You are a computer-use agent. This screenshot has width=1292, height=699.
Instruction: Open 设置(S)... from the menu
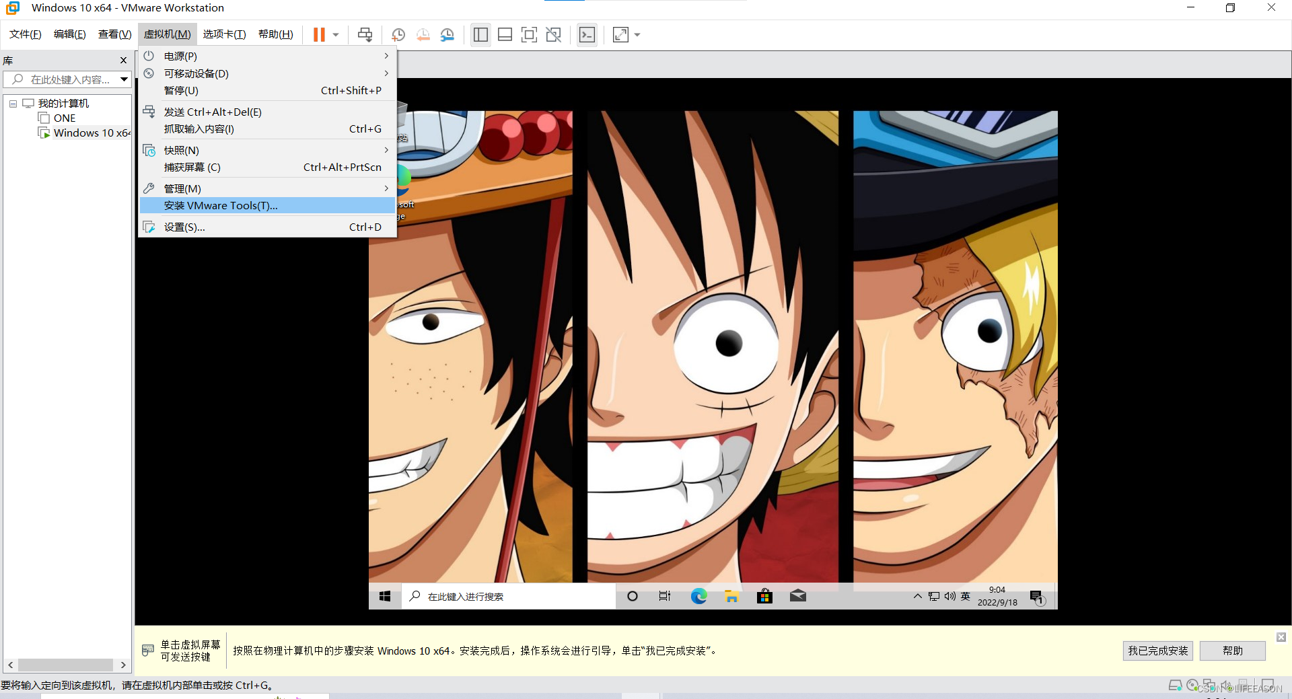click(267, 227)
